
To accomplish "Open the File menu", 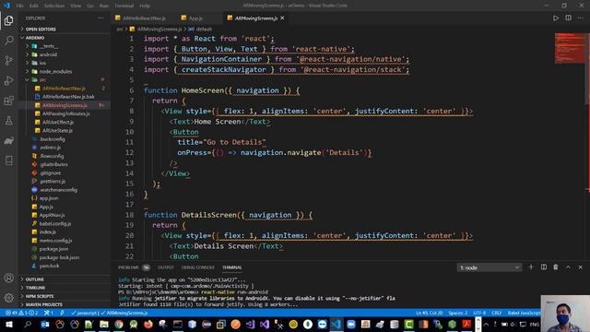I will 19,6.
